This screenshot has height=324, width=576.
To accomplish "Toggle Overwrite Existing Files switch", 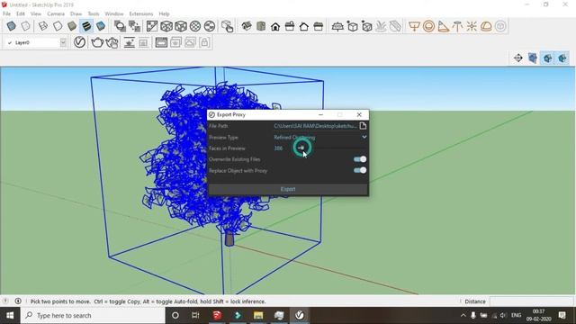I will (x=360, y=159).
